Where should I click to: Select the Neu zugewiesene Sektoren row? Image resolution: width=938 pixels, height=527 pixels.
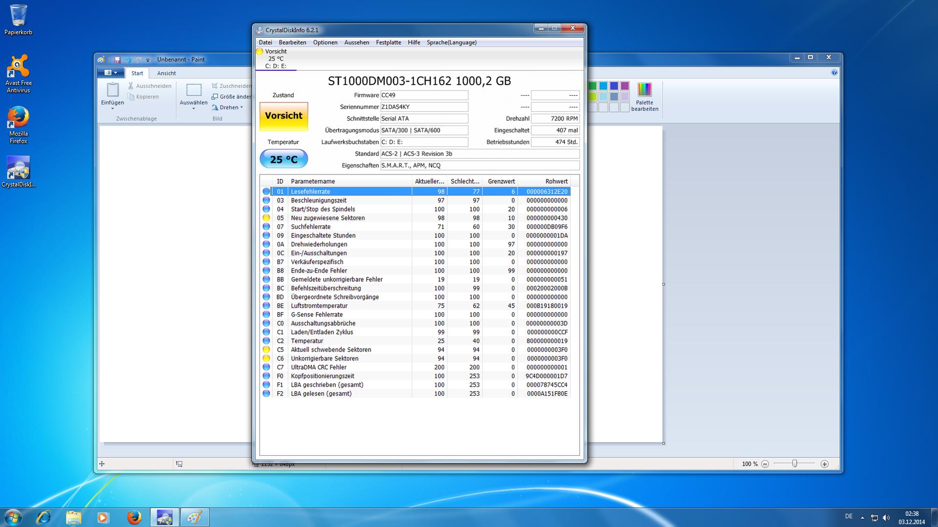click(x=327, y=218)
